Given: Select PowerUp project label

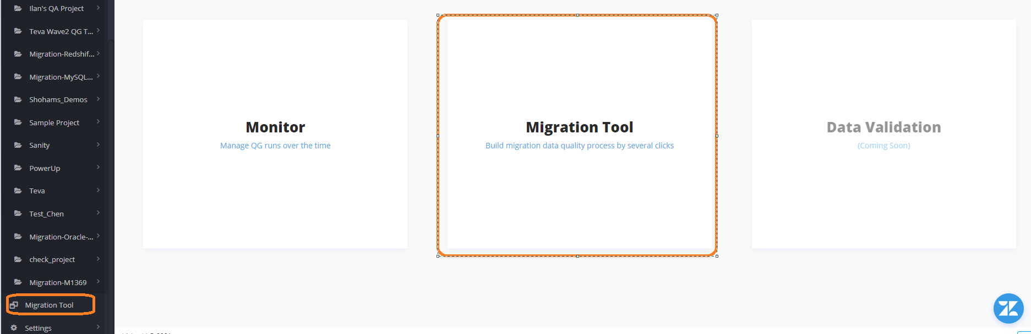Looking at the screenshot, I should (45, 168).
